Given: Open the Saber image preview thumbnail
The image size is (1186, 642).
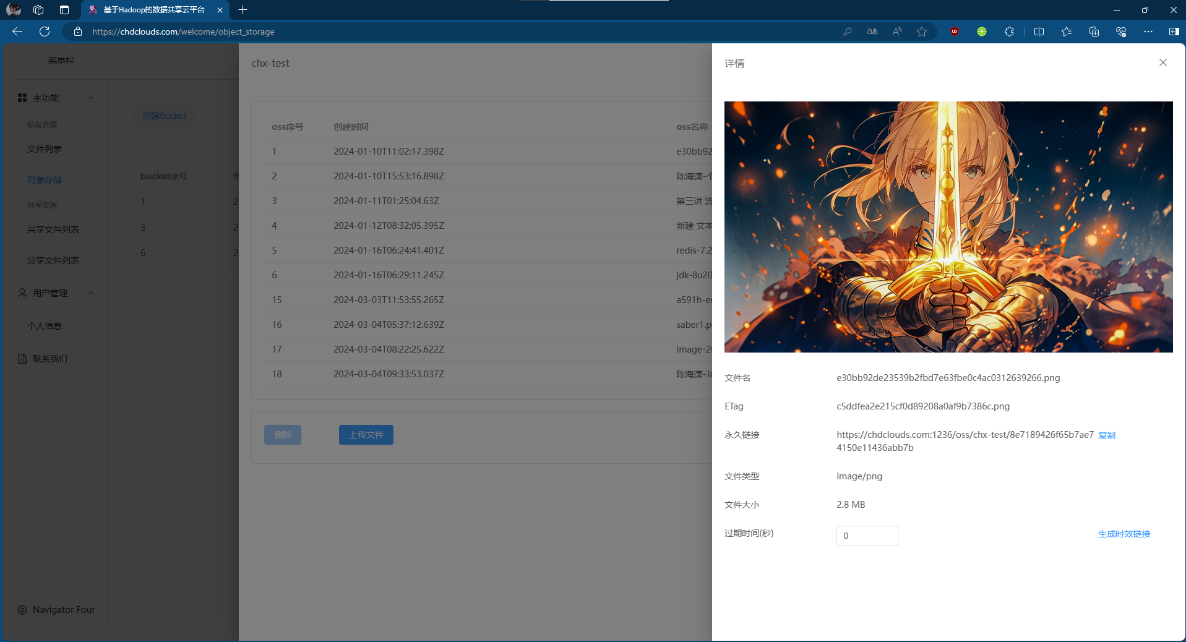Looking at the screenshot, I should [x=948, y=227].
